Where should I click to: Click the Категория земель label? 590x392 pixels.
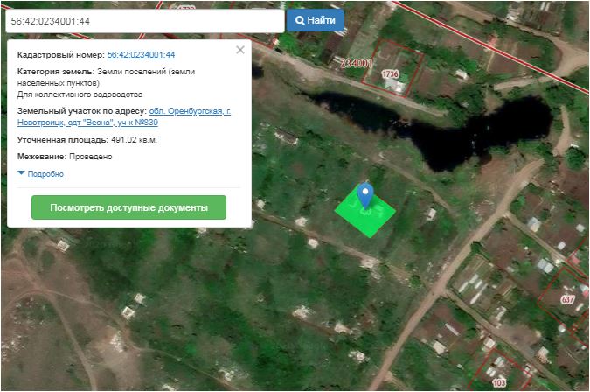tap(56, 72)
